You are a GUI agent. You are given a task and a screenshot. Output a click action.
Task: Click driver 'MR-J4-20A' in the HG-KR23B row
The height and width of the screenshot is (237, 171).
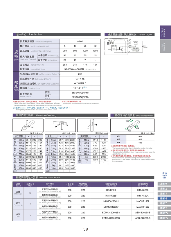coord(143,196)
